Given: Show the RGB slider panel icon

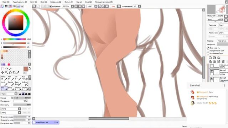Looking at the screenshot, I should pyautogui.click(x=6, y=6).
